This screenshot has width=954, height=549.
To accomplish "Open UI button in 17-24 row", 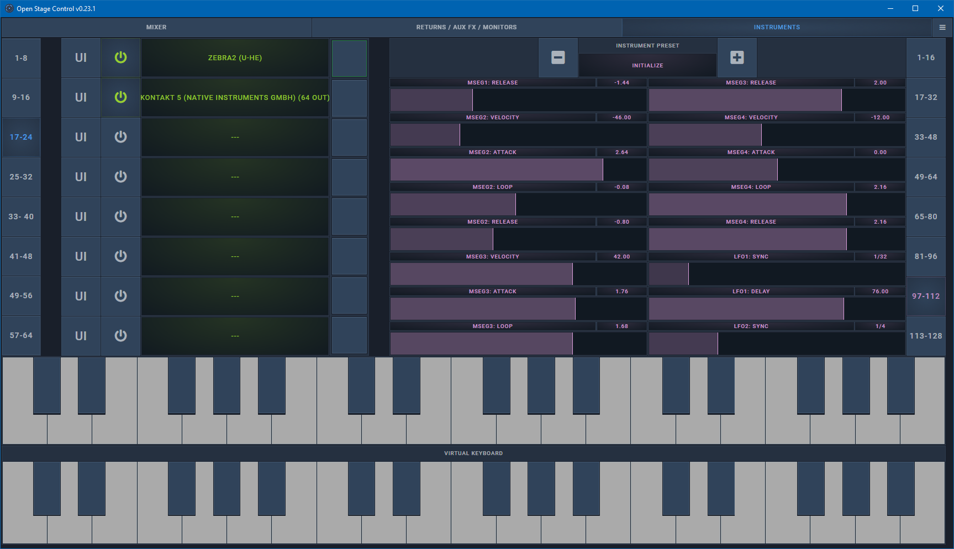I will pyautogui.click(x=81, y=137).
